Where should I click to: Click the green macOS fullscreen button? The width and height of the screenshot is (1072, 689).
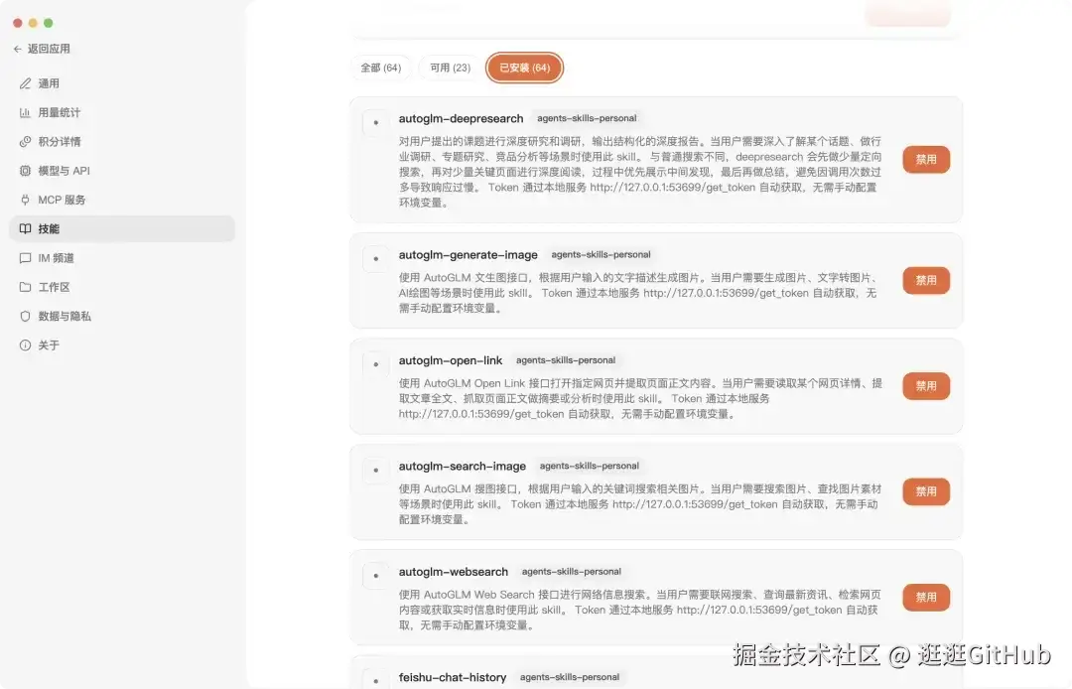49,23
